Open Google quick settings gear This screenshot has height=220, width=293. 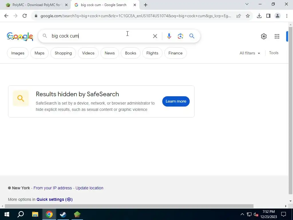coord(264,36)
